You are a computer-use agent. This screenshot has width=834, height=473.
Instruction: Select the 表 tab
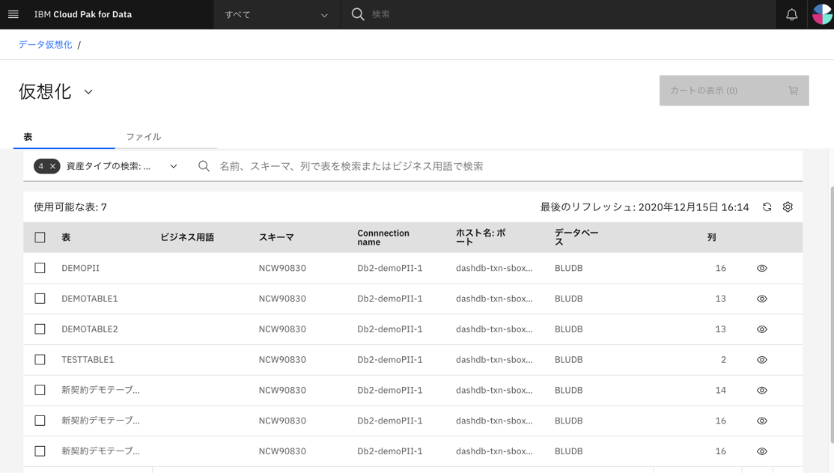(x=29, y=136)
